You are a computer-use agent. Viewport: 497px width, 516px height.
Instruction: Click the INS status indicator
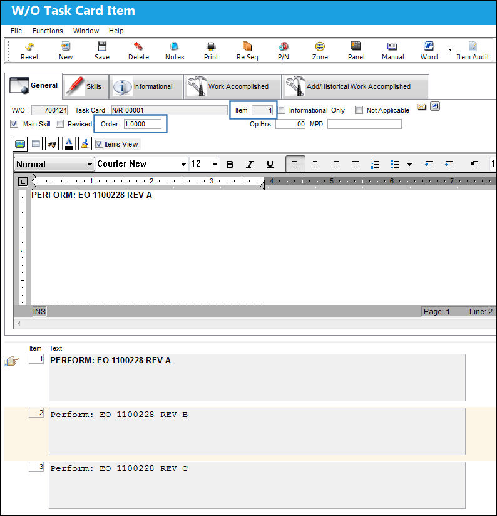tap(39, 311)
